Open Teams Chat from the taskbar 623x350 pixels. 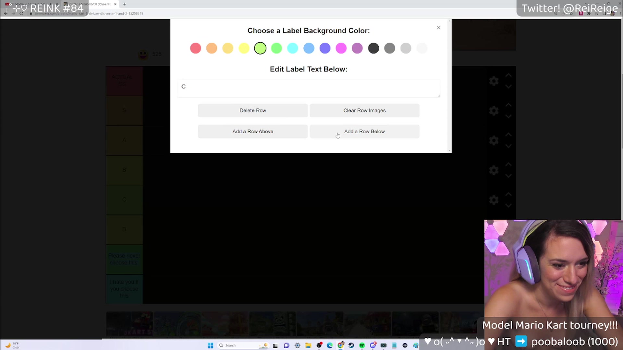(287, 345)
